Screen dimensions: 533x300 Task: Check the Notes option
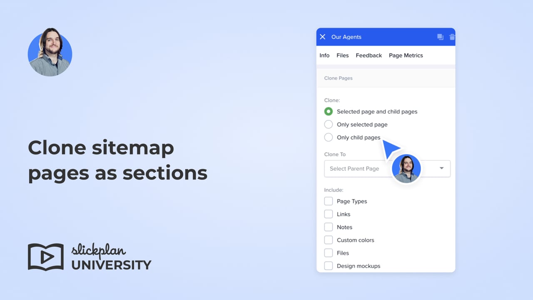coord(329,227)
